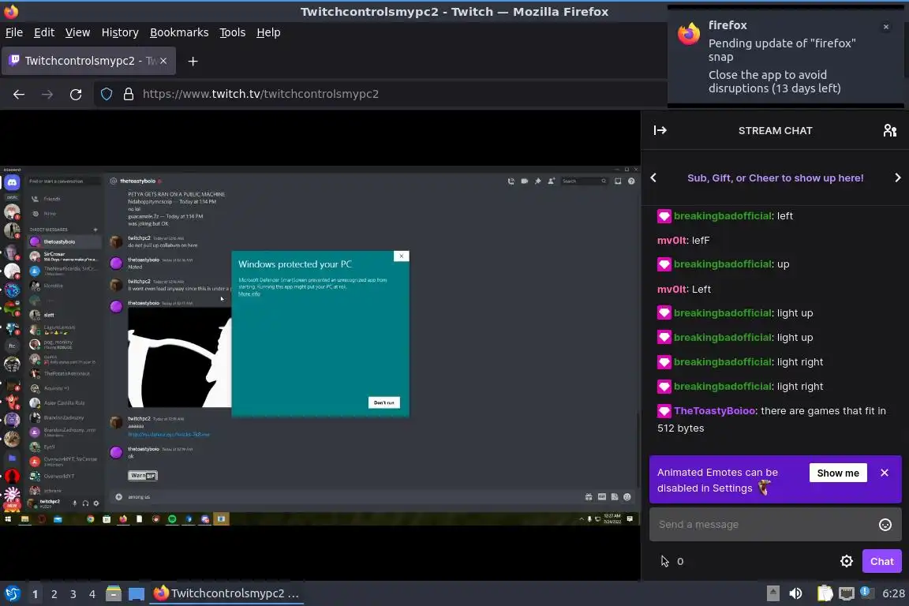Screen dimensions: 909x606
Task: Show site security lock info
Action: (129, 94)
